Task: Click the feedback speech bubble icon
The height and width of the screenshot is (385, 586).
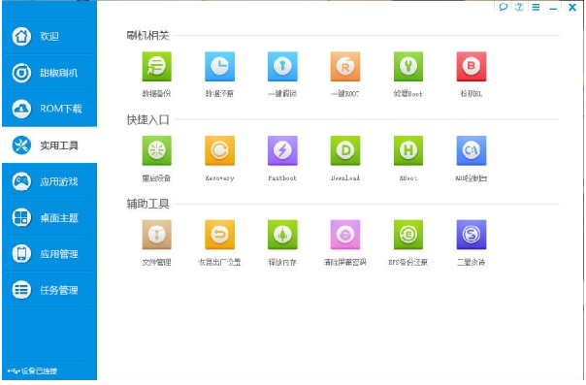Action: point(503,7)
